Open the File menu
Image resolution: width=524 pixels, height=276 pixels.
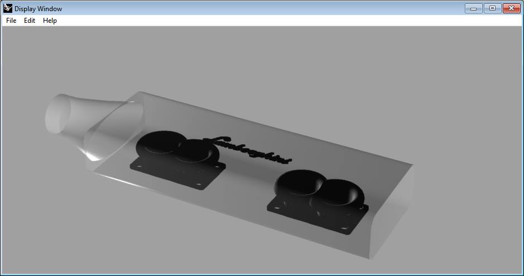coord(11,21)
